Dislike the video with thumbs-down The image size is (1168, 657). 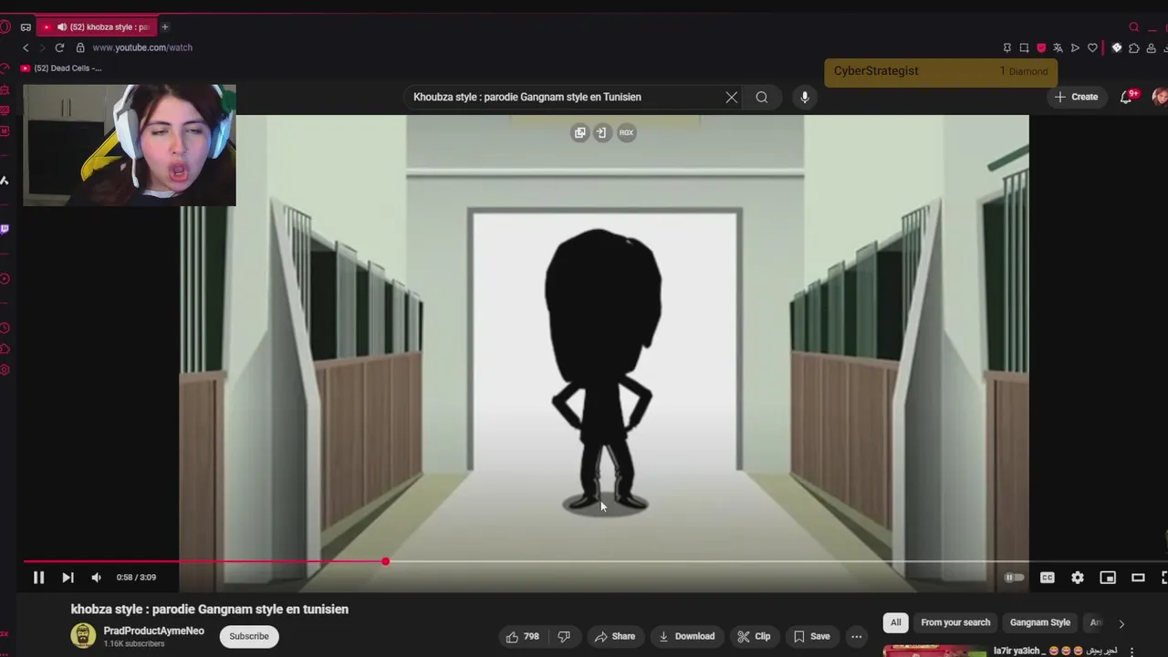tap(564, 636)
